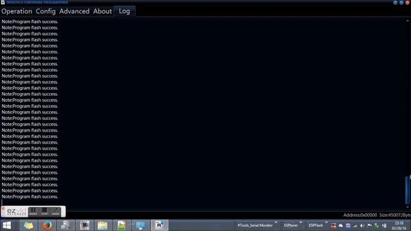Click the red tray application icon
Screen dimensions: 411x231
pyautogui.click(x=333, y=226)
